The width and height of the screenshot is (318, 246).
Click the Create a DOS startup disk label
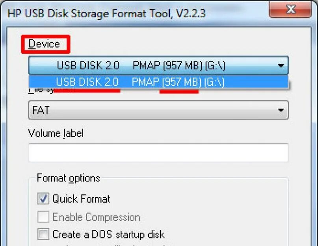coord(108,235)
